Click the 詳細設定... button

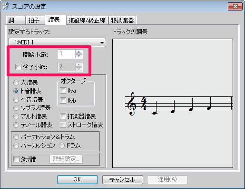[x=66, y=159]
